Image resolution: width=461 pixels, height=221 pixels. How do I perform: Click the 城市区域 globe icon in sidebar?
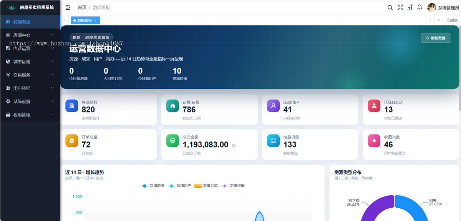8,61
